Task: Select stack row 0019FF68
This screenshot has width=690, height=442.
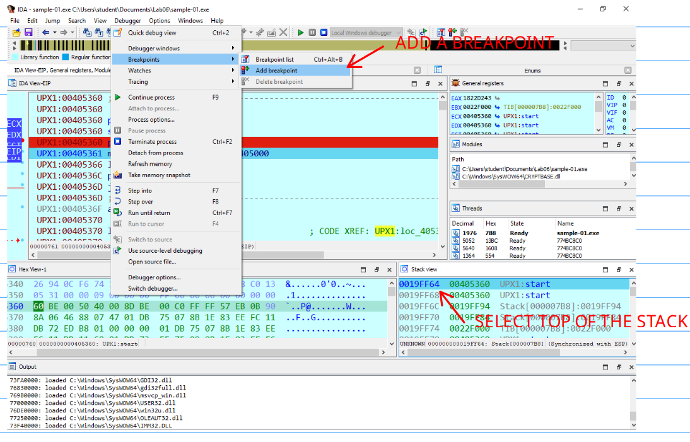Action: [x=514, y=295]
